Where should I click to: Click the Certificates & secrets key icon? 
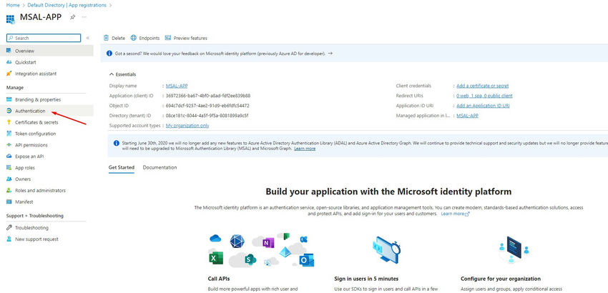pos(9,122)
